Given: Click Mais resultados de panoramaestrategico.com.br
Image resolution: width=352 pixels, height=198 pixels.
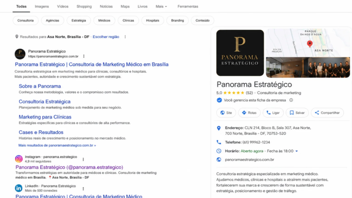Looking at the screenshot, I should (57, 145).
